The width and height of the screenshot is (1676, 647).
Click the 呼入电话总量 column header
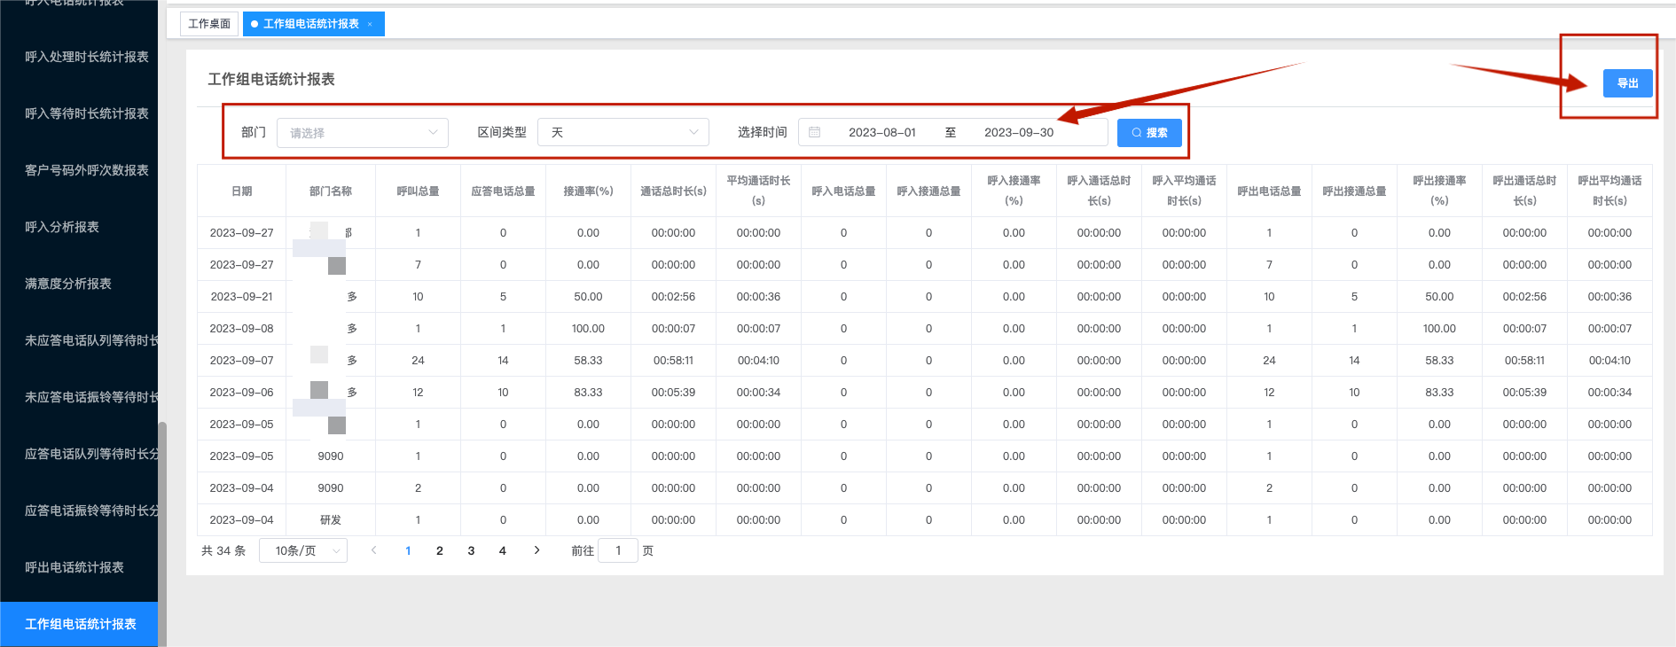point(843,191)
